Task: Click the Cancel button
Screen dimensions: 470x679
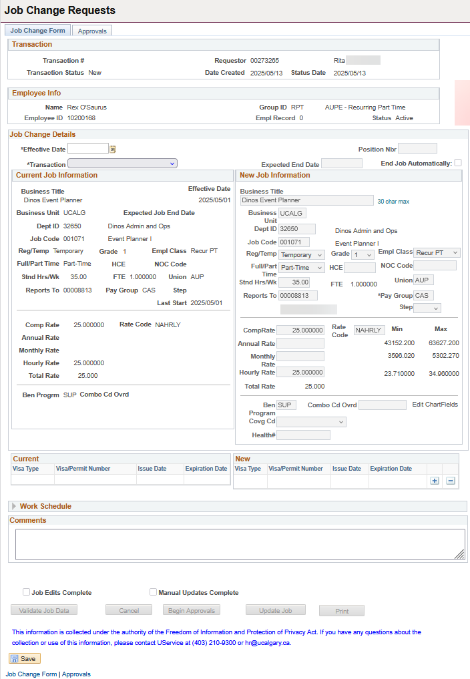Action: (129, 611)
